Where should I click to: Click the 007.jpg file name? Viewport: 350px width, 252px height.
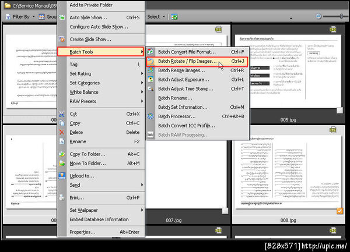coord(173,221)
